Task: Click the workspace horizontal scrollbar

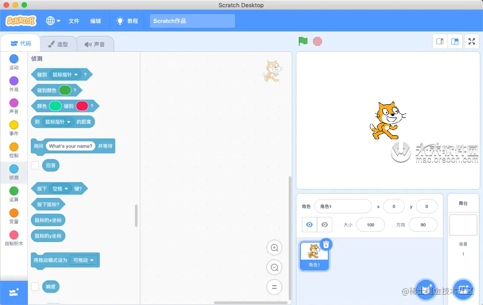Action: [251, 303]
